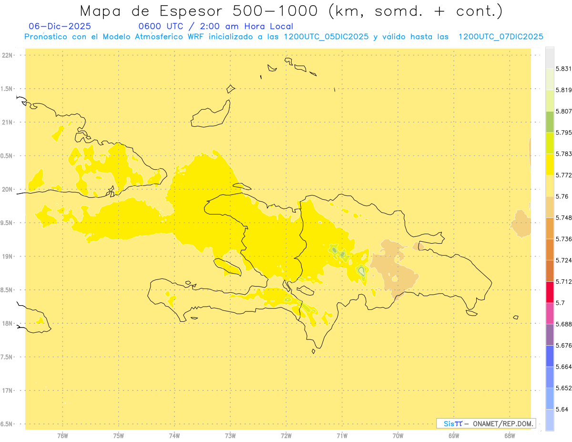The image size is (572, 442).
Task: Click the red swatch between 5.712 and 5.7
Action: click(x=550, y=292)
